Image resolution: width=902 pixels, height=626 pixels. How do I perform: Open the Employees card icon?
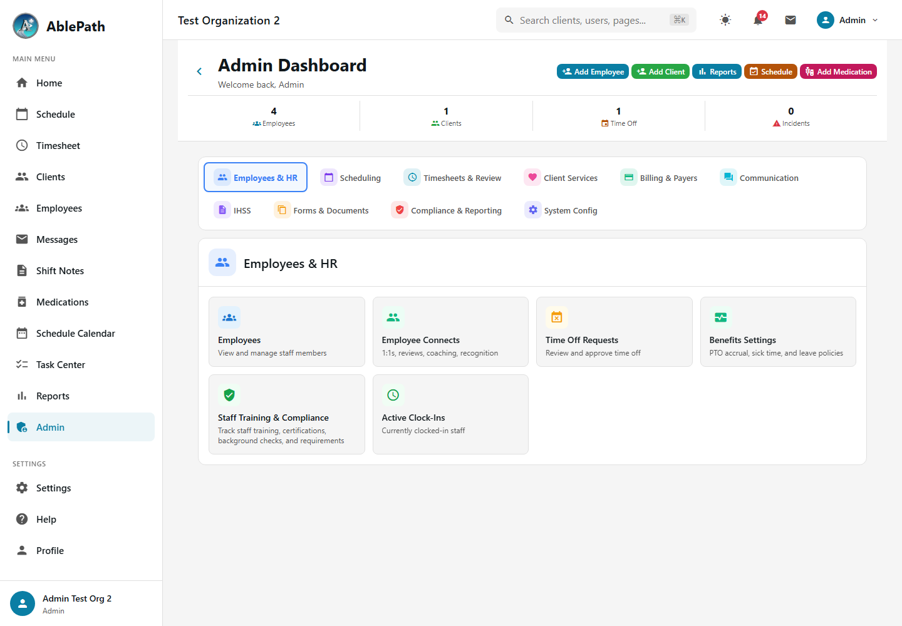point(229,317)
